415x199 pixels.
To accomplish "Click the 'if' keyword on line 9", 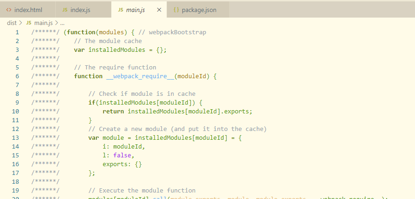I will (x=92, y=102).
